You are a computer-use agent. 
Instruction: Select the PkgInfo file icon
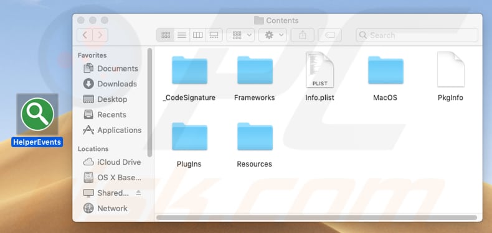(x=450, y=70)
